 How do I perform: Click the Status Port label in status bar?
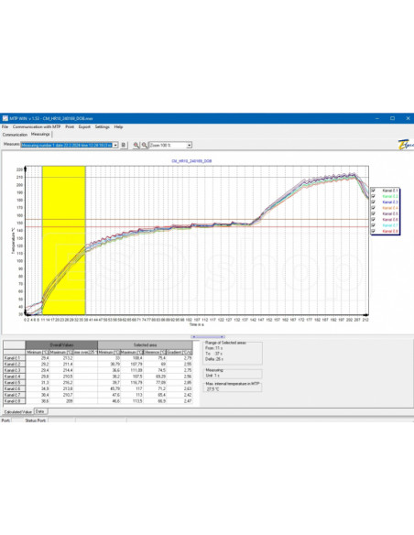[36, 420]
